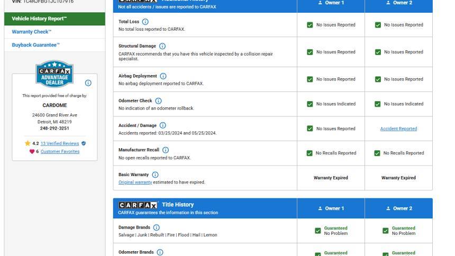Open the Manufacturer Recall info icon
The image size is (455, 256).
[166, 150]
